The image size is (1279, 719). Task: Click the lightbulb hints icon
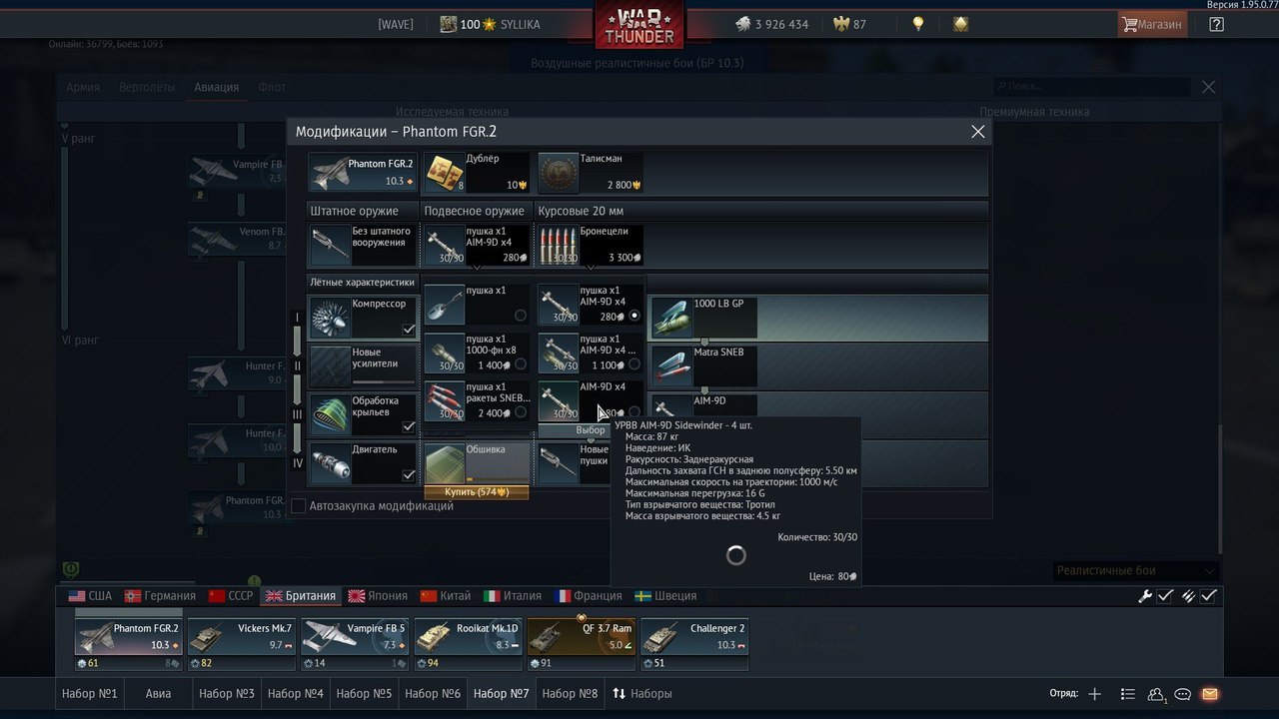pos(918,24)
